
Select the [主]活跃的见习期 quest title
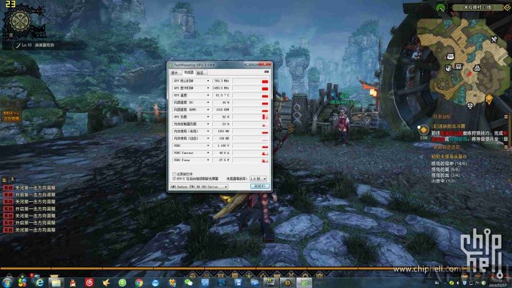(448, 126)
